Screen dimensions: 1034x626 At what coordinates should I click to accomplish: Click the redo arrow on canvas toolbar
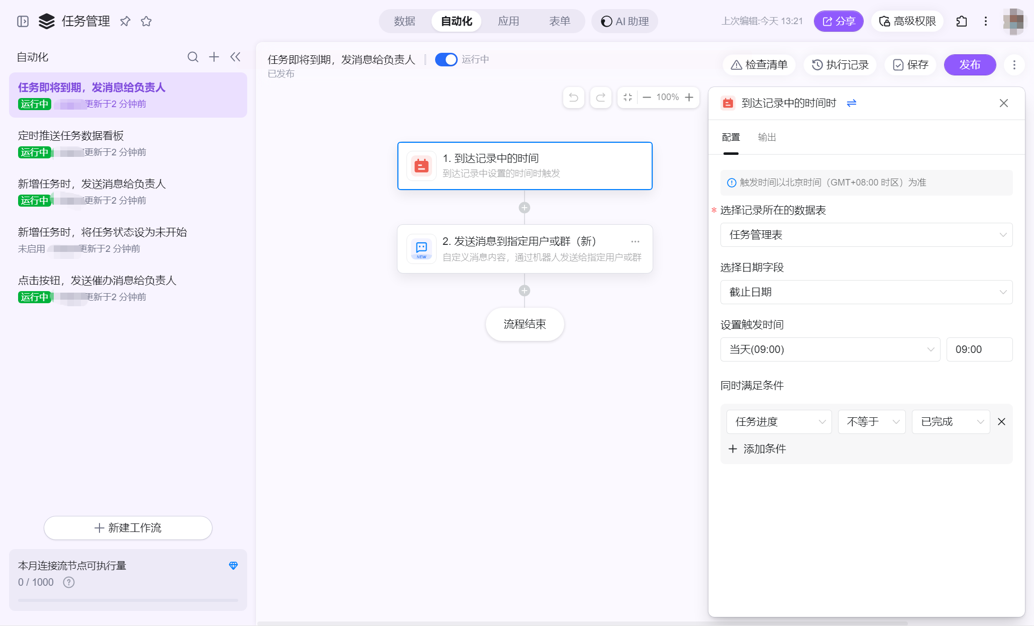[600, 97]
